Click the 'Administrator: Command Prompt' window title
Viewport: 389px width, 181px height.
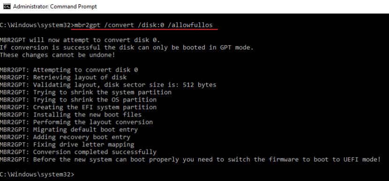pyautogui.click(x=55, y=7)
